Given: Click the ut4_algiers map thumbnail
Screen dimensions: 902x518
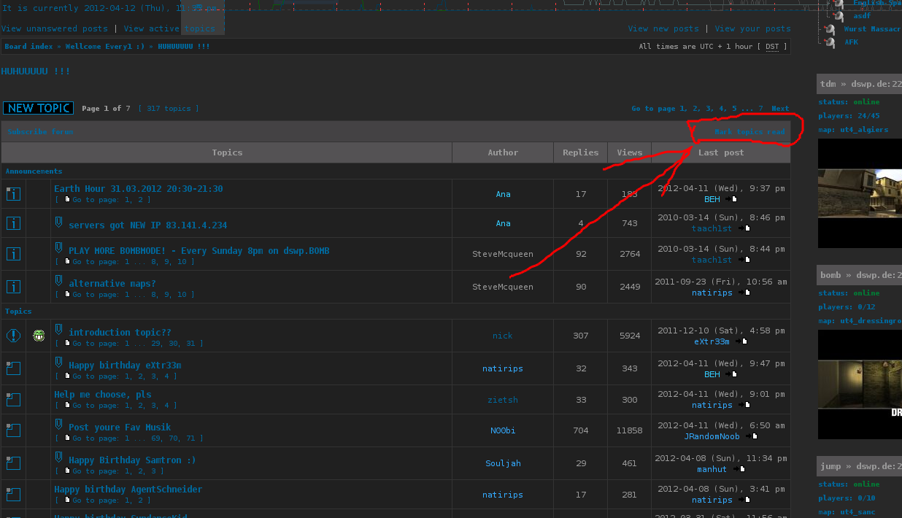Looking at the screenshot, I should pos(860,193).
